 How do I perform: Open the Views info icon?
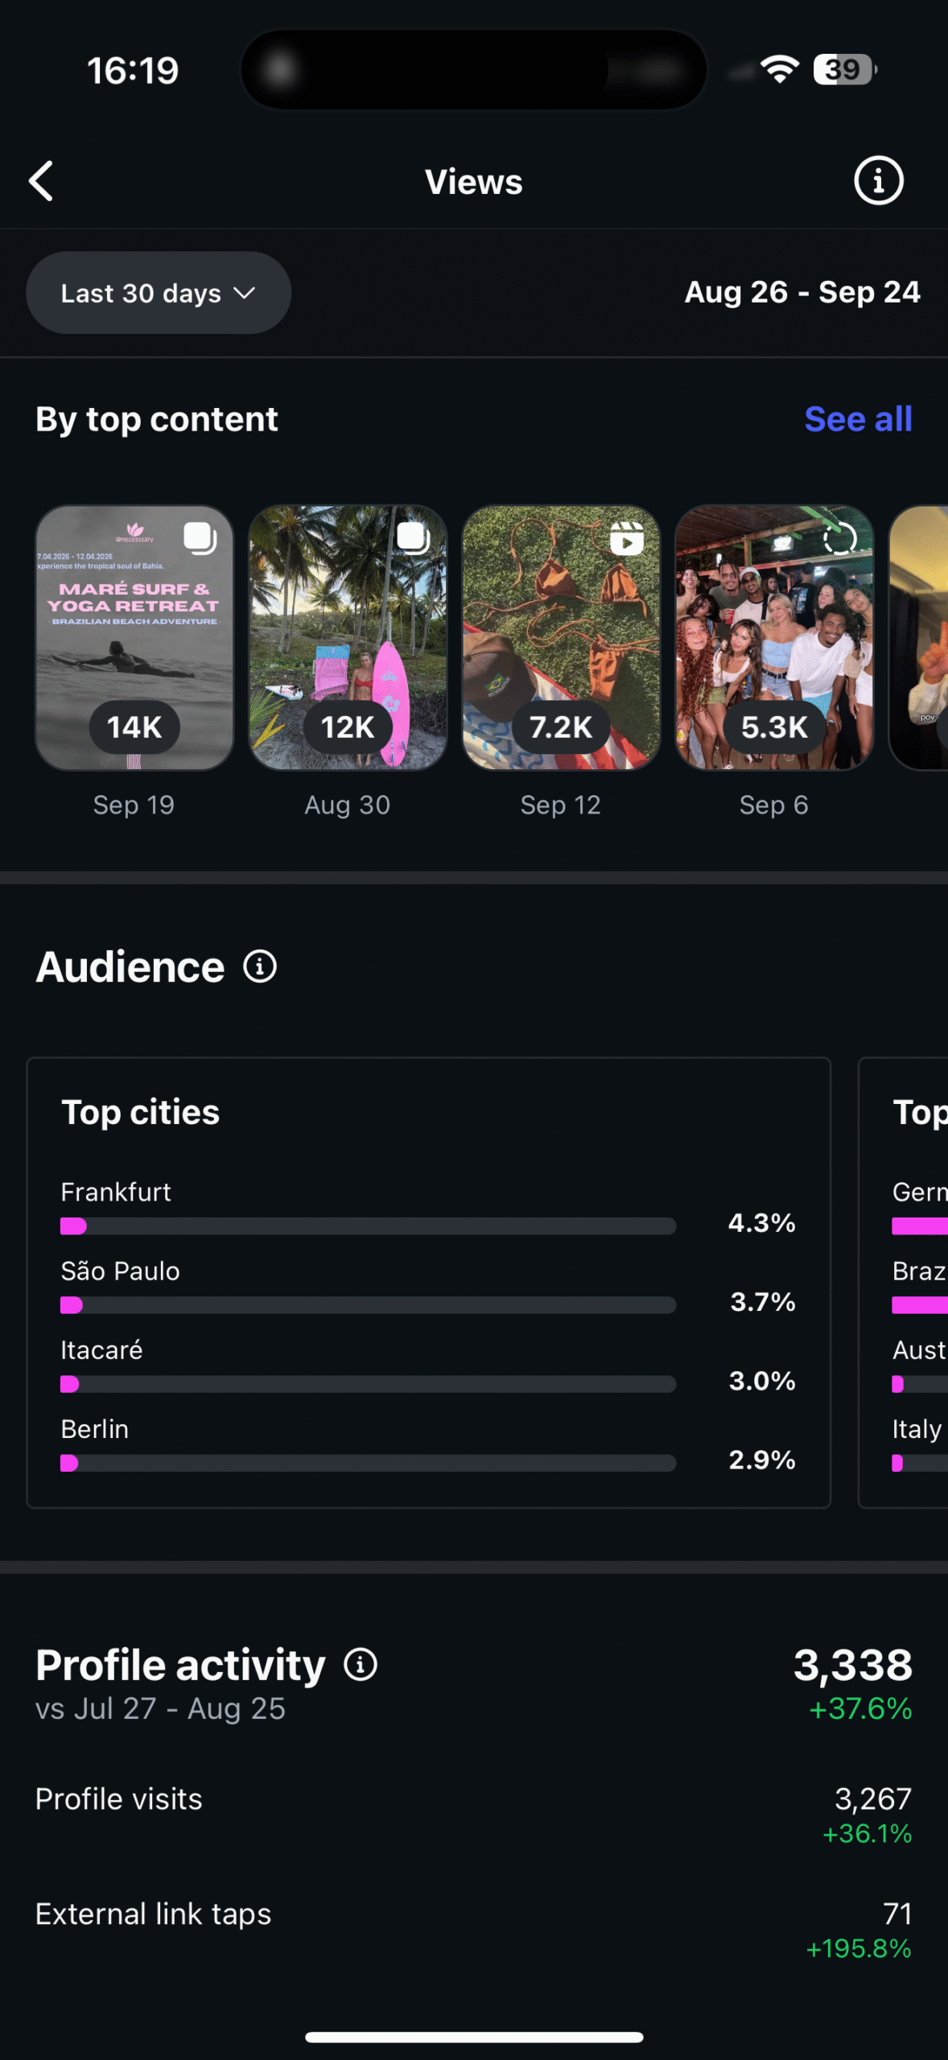pos(878,181)
